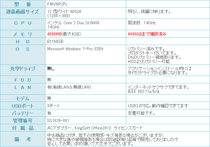Click the FDD row label
210x147 pixels.
click(x=23, y=80)
